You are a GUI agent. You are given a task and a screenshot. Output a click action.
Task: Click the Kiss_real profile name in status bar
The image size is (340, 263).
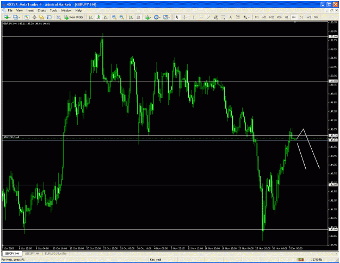point(155,260)
